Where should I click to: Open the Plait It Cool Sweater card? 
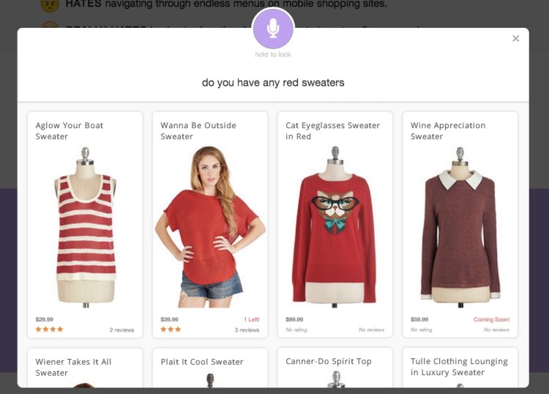(210, 368)
